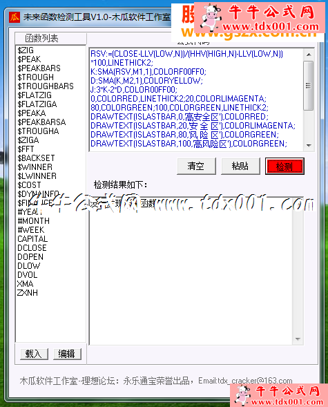Image resolution: width=328 pixels, height=407 pixels.
Task: Select $FLATZIGA in the function list
Action: [x=37, y=104]
